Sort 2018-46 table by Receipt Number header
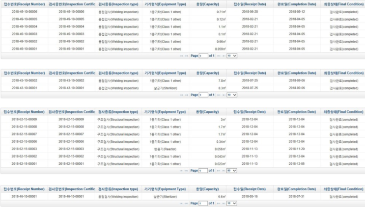Screen dimensions: 365x207 click(24, 189)
